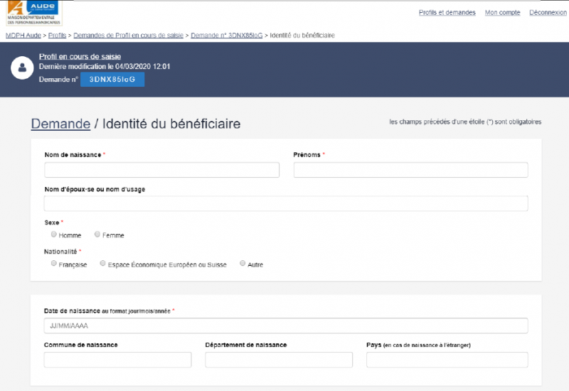Open the Mon compte menu item

pos(502,12)
